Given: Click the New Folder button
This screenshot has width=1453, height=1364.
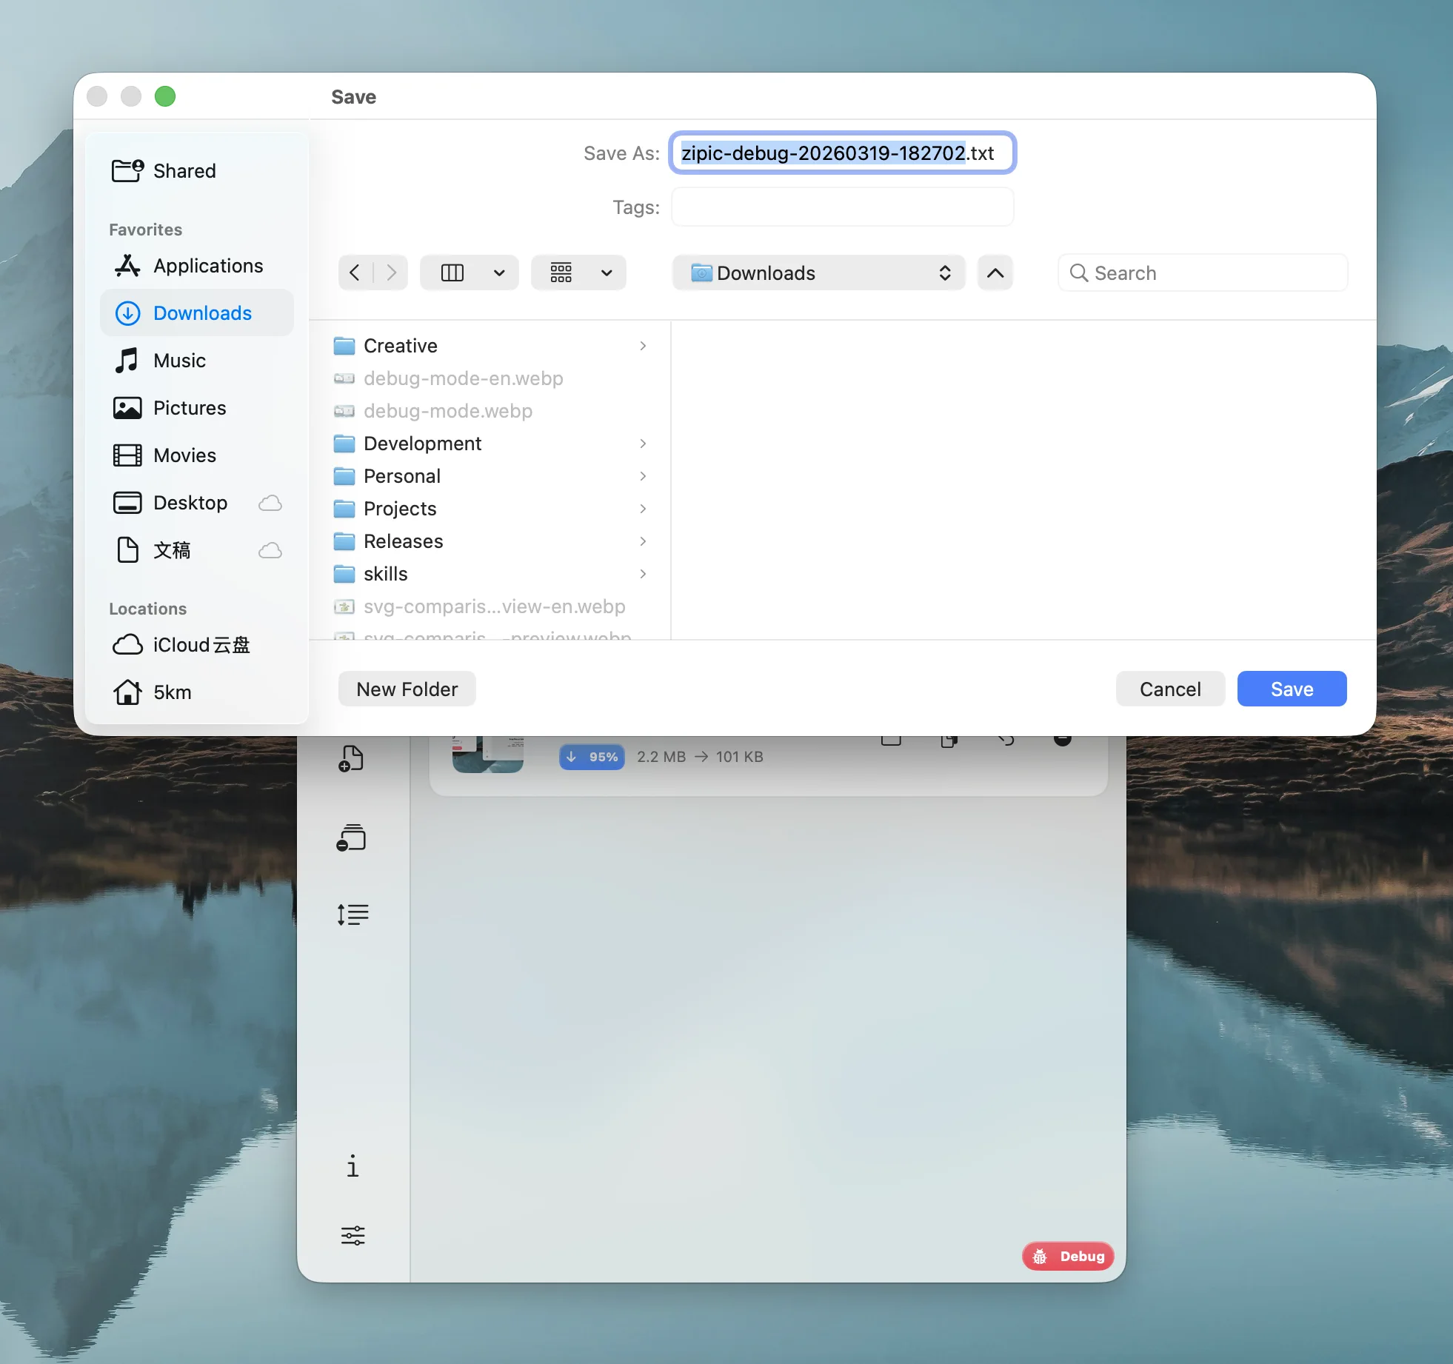Looking at the screenshot, I should tap(407, 689).
